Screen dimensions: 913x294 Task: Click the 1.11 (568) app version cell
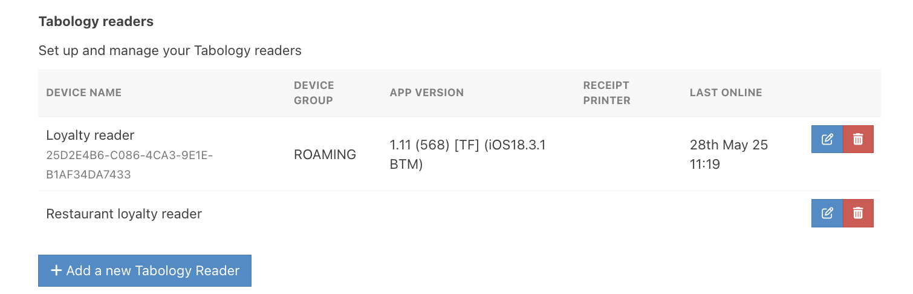coord(468,154)
